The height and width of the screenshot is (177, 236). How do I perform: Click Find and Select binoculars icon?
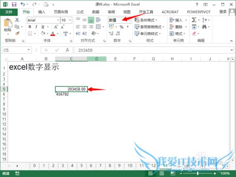click(204, 27)
